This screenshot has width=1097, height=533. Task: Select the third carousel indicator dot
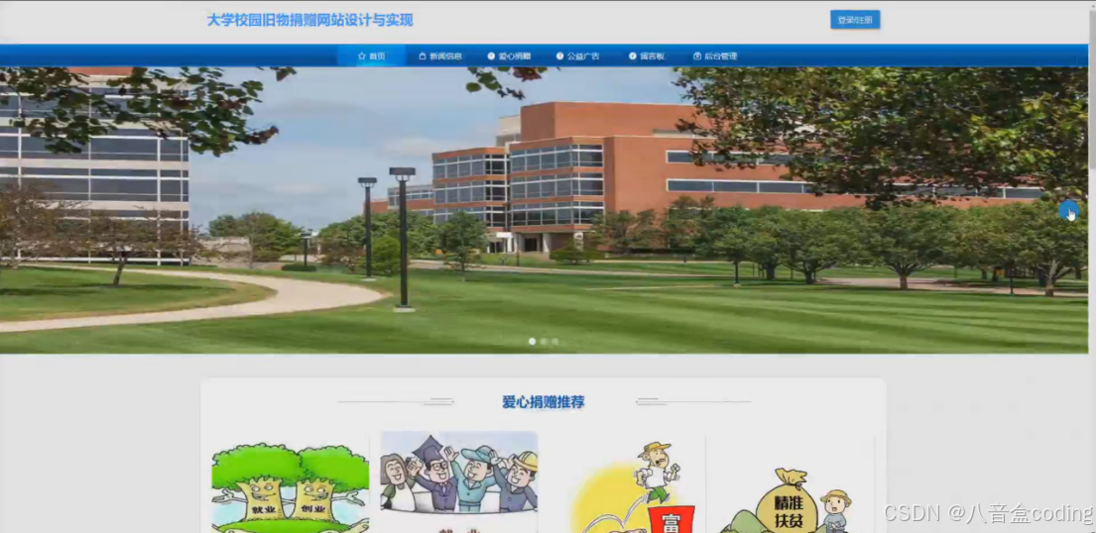pyautogui.click(x=554, y=342)
